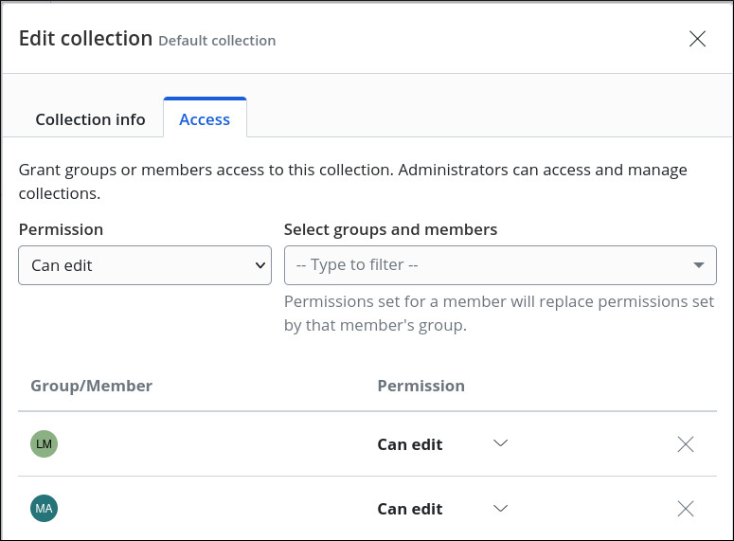Click the Edit collection dialog title

point(86,39)
